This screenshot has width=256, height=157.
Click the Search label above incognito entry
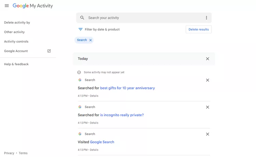pos(90,107)
